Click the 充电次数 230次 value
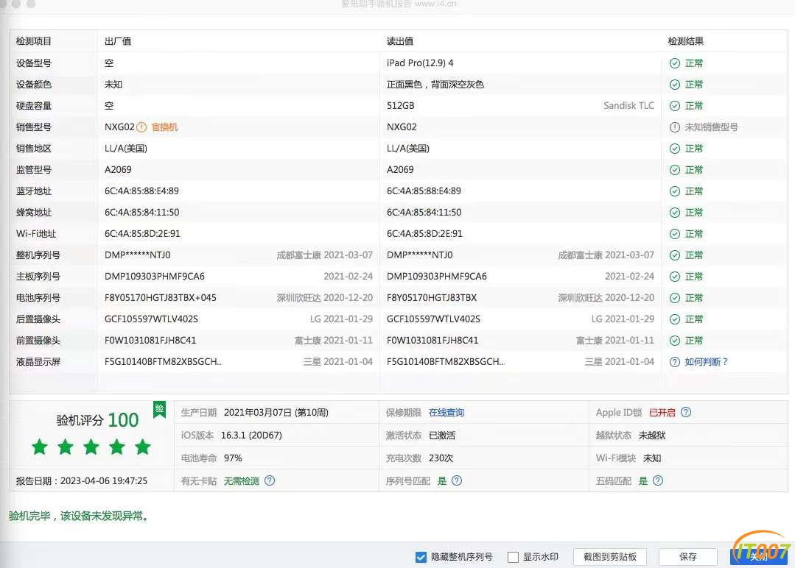 click(x=441, y=458)
